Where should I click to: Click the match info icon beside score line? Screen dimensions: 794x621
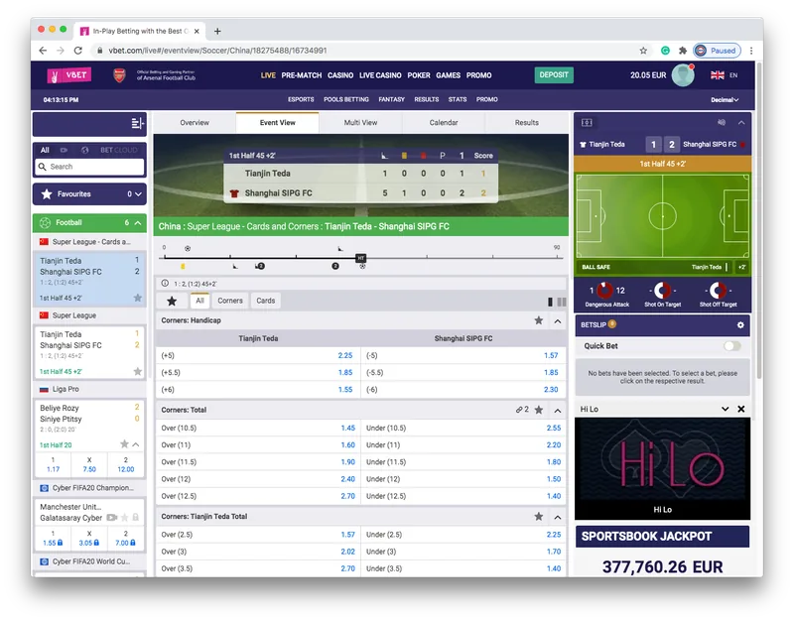(165, 284)
